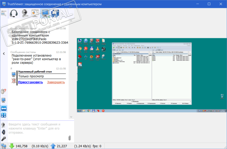This screenshot has height=149, width=227.
Task: Click the blue upload arrow in the status bar
Action: [x=53, y=146]
